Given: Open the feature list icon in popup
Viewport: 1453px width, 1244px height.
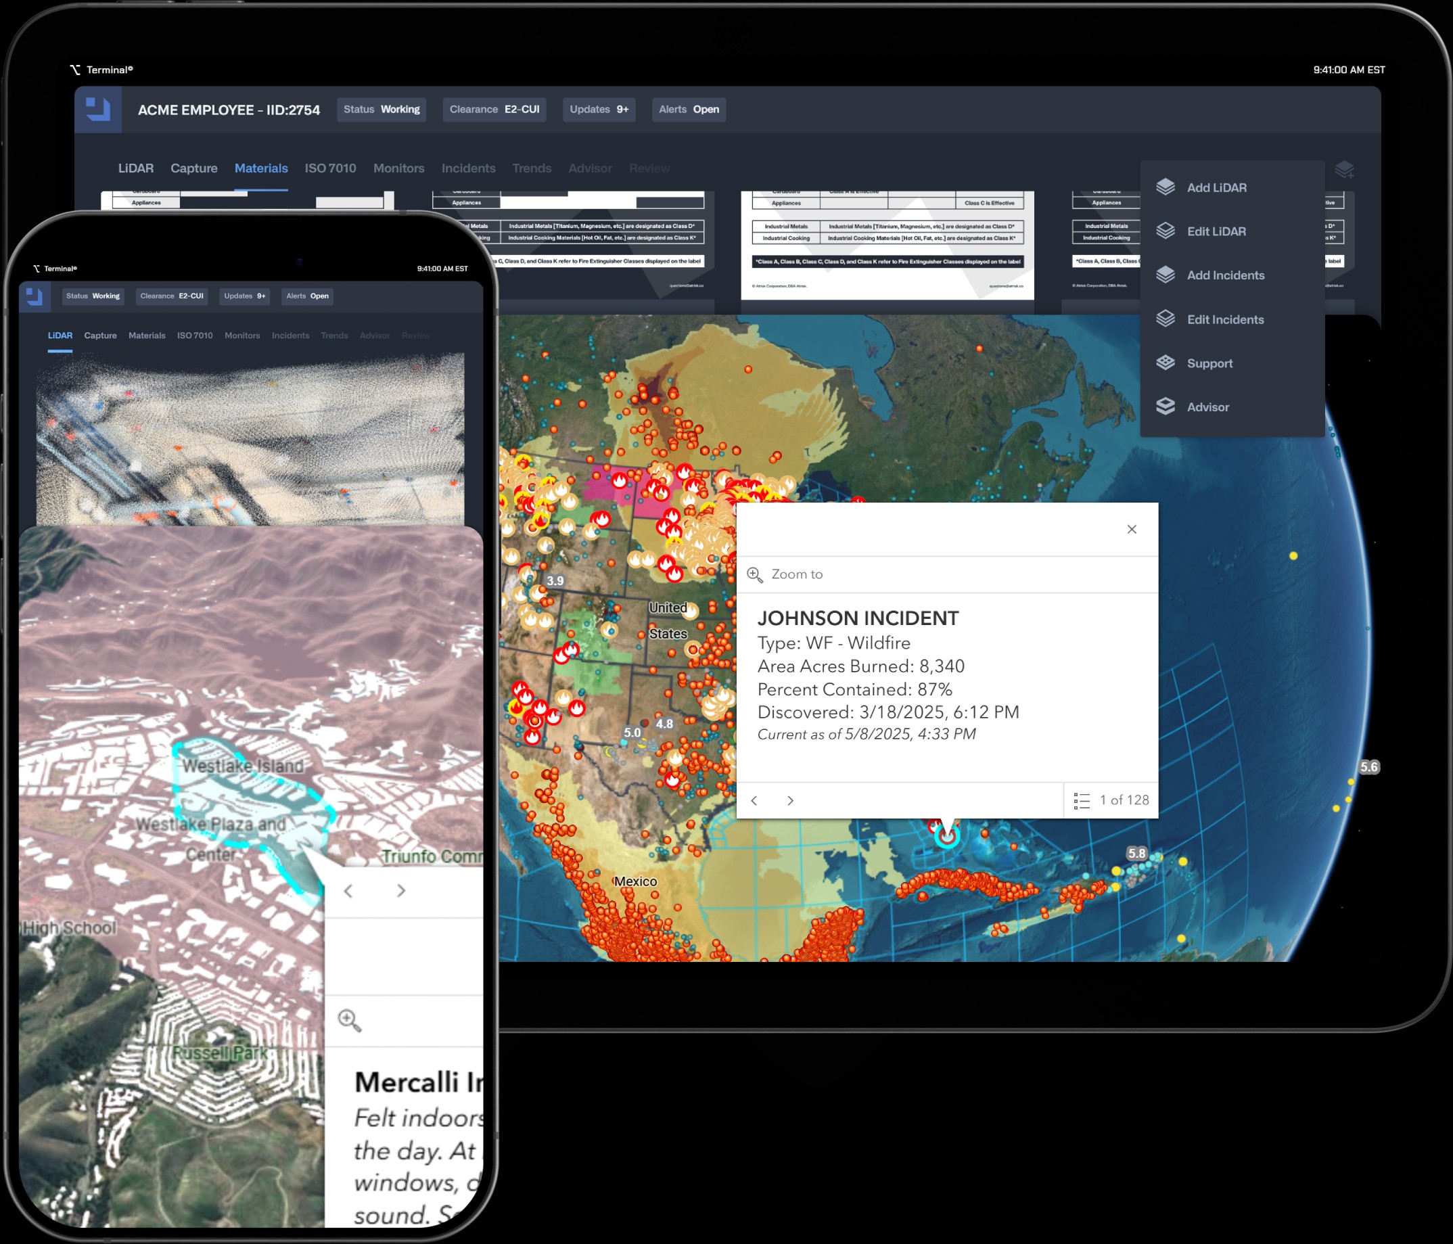Looking at the screenshot, I should click(x=1082, y=801).
